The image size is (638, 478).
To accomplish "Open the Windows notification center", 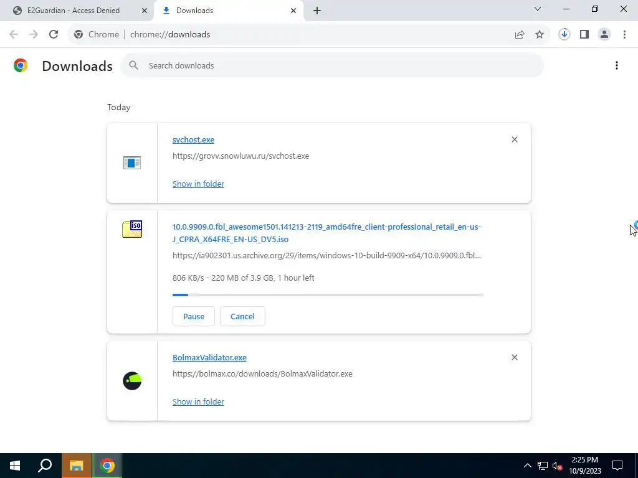I will 617,466.
